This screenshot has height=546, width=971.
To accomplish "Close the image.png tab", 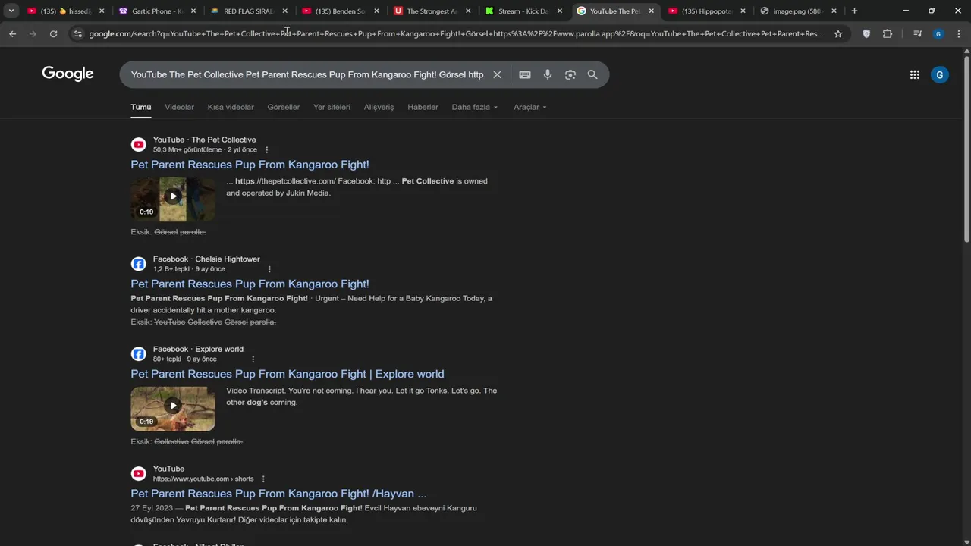I will point(834,11).
